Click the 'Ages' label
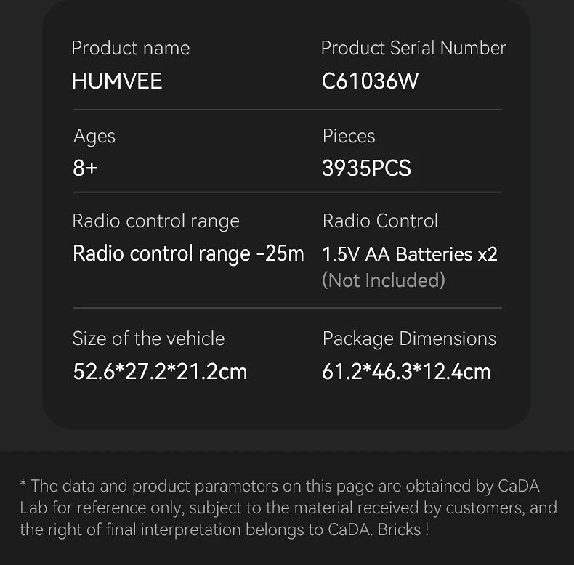 [94, 136]
